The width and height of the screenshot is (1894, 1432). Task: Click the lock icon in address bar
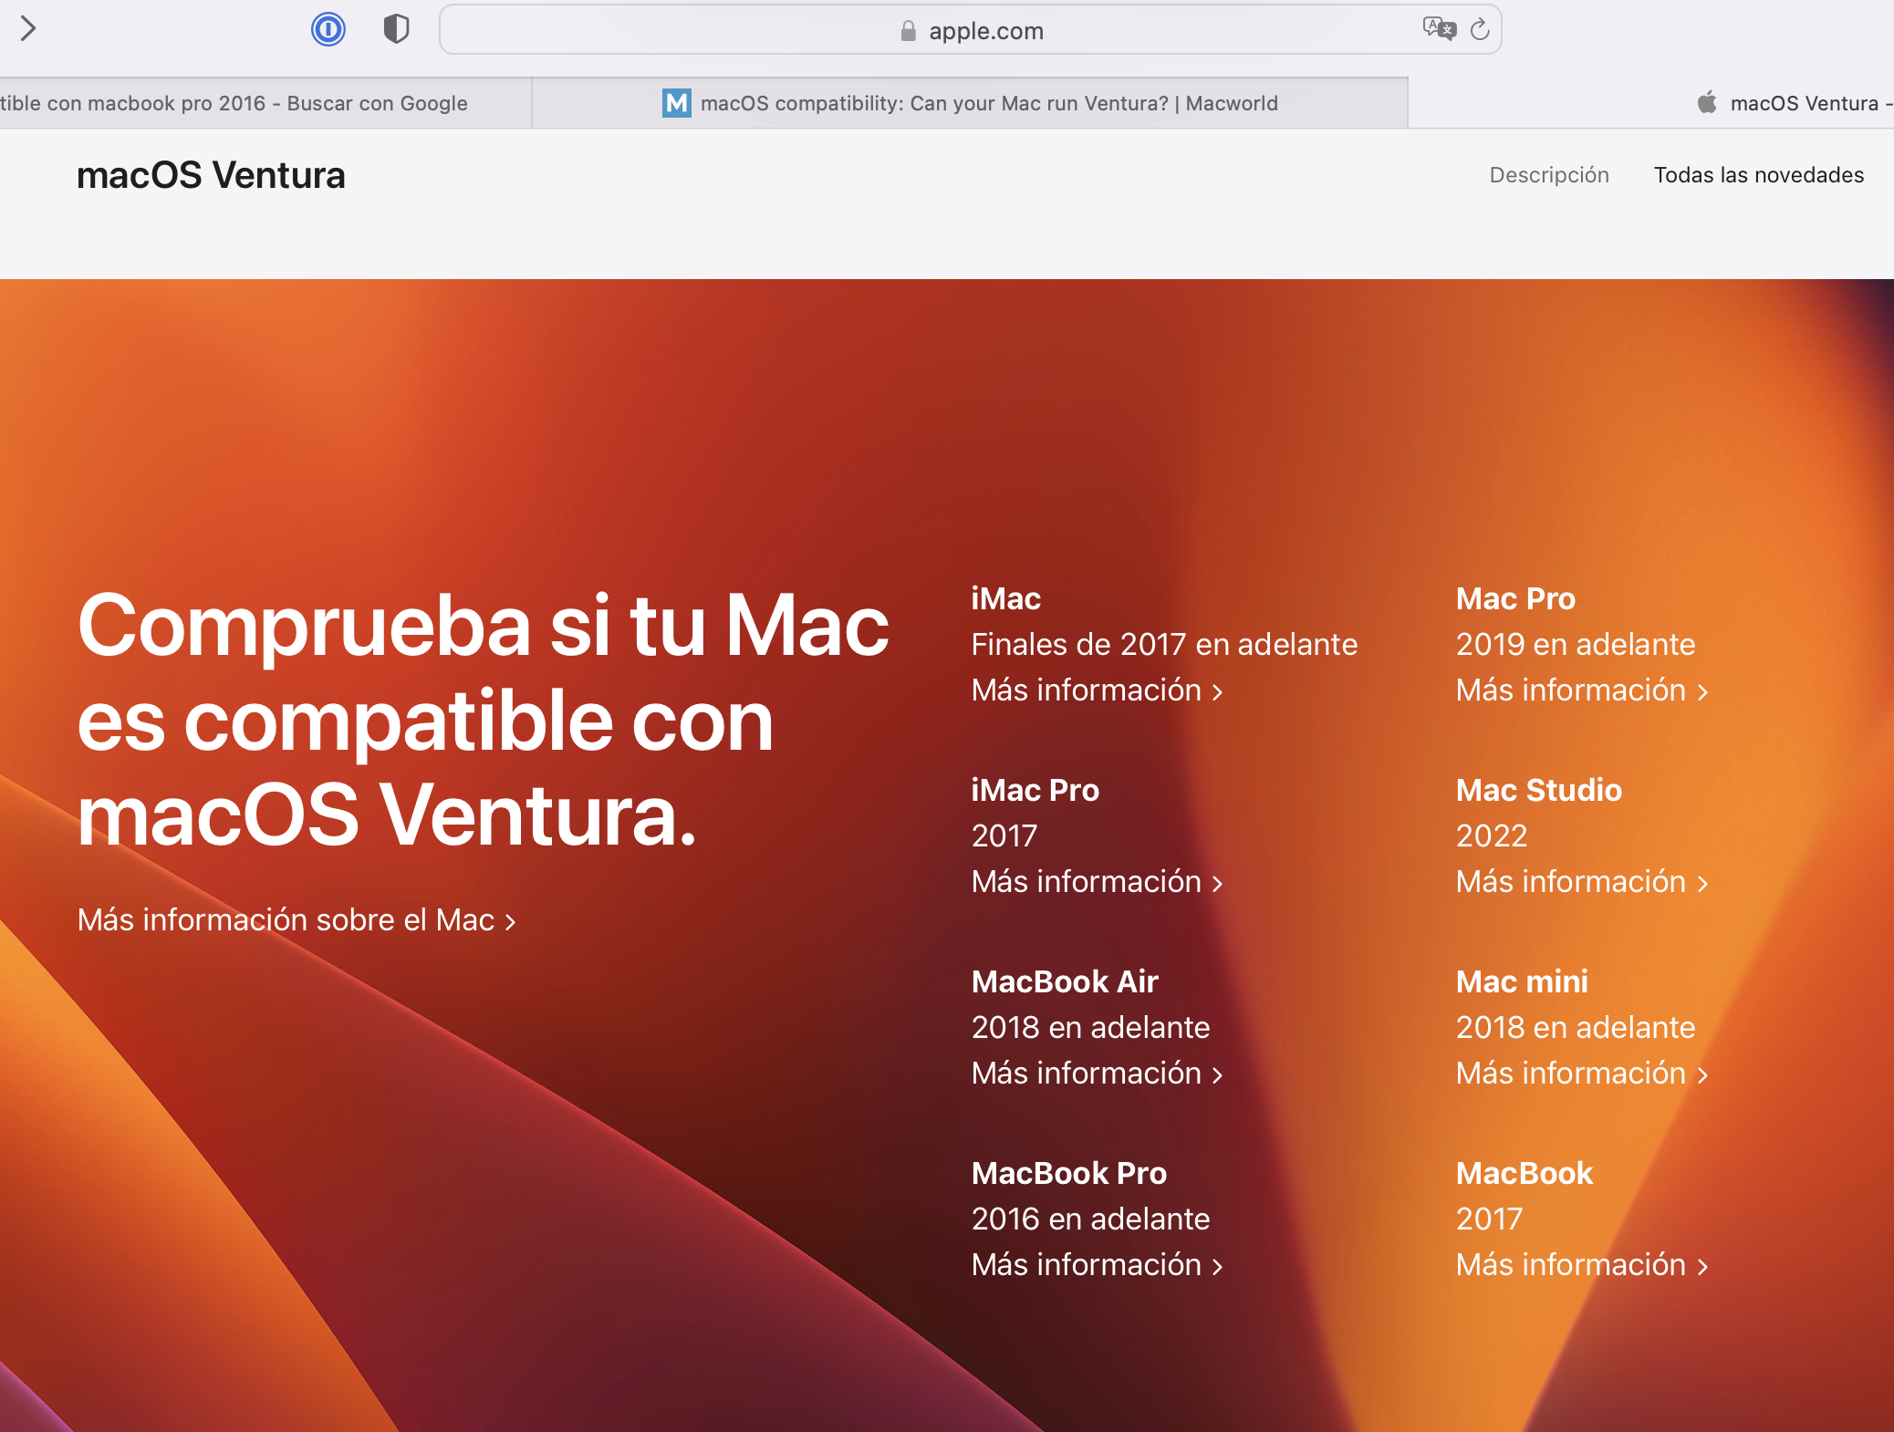point(908,31)
